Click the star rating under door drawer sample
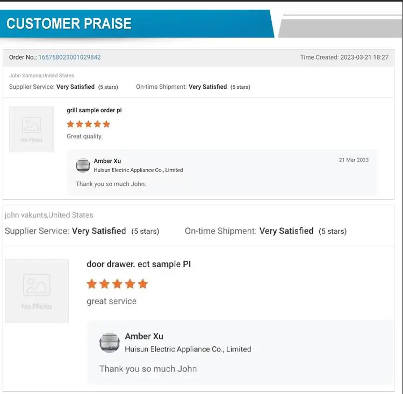This screenshot has height=394, width=403. click(x=117, y=284)
